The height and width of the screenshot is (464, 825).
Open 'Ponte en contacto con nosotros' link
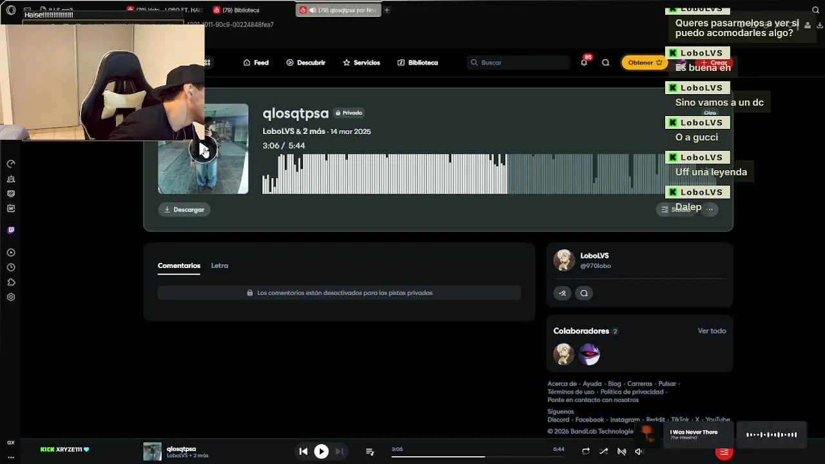[x=593, y=400]
